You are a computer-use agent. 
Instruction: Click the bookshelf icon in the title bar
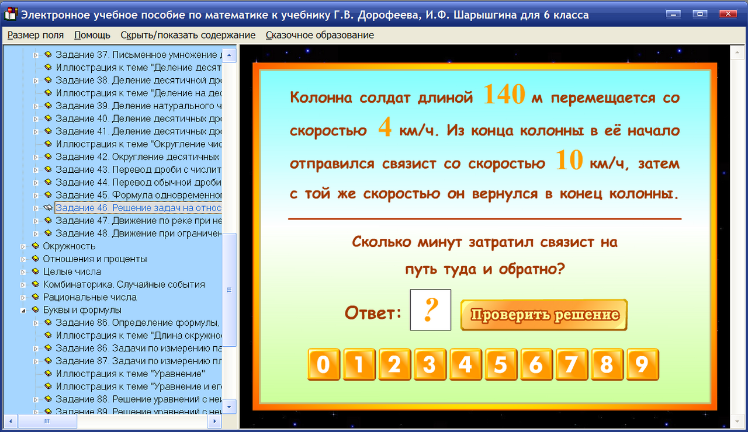coord(9,14)
